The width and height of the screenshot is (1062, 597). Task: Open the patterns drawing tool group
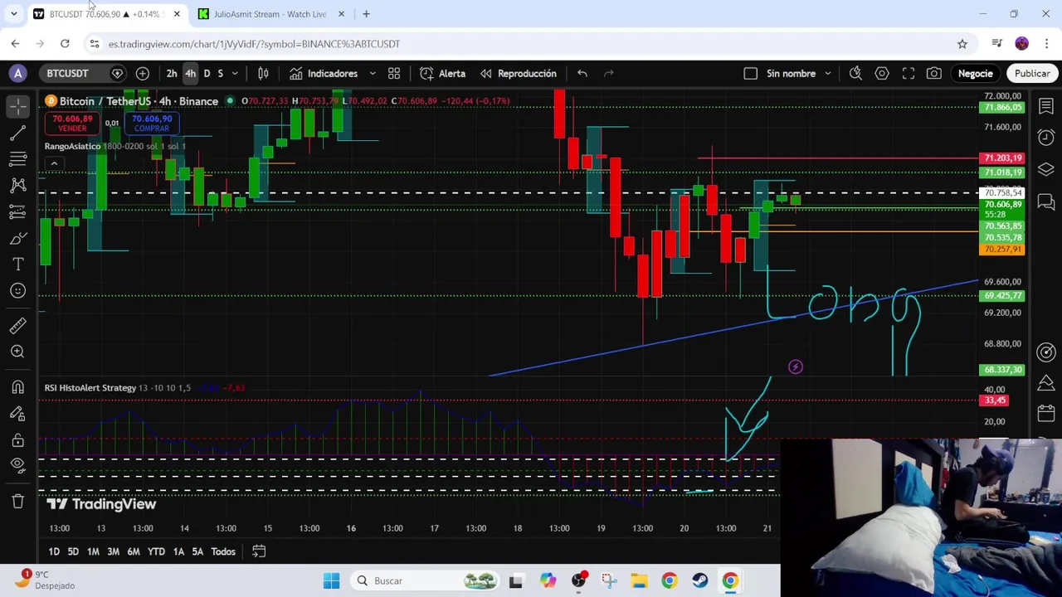click(x=18, y=185)
